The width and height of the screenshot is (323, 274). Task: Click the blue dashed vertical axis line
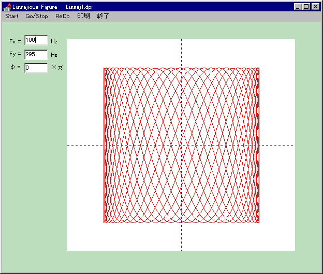pos(181,52)
